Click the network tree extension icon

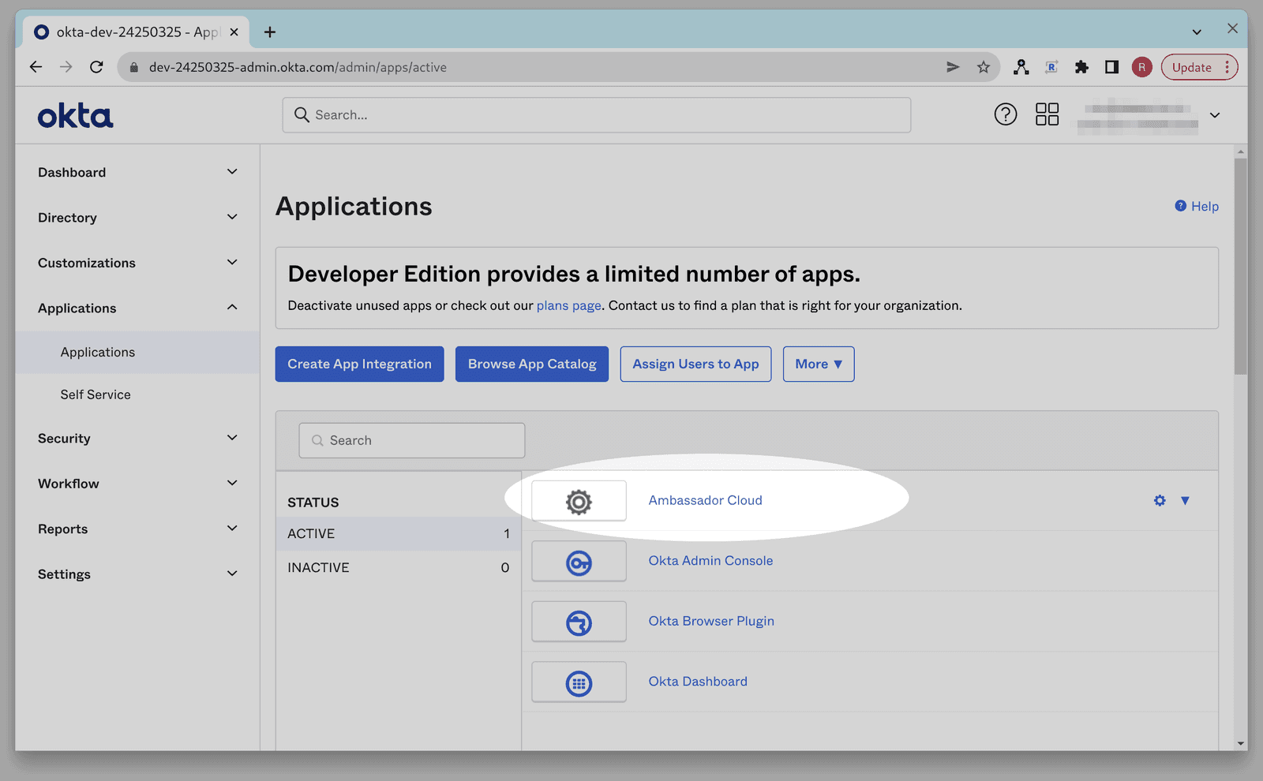pyautogui.click(x=1021, y=67)
